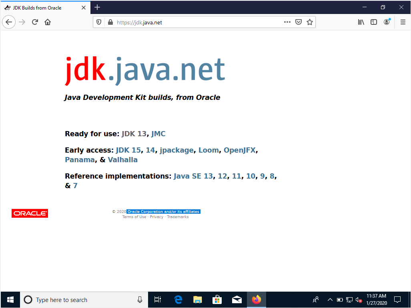Open early access 14 link
This screenshot has height=308, width=411.
pyautogui.click(x=150, y=150)
